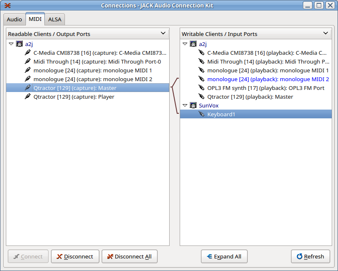Click plug icon of C-Media CMI8738 capture port
This screenshot has width=338, height=271.
(28, 53)
